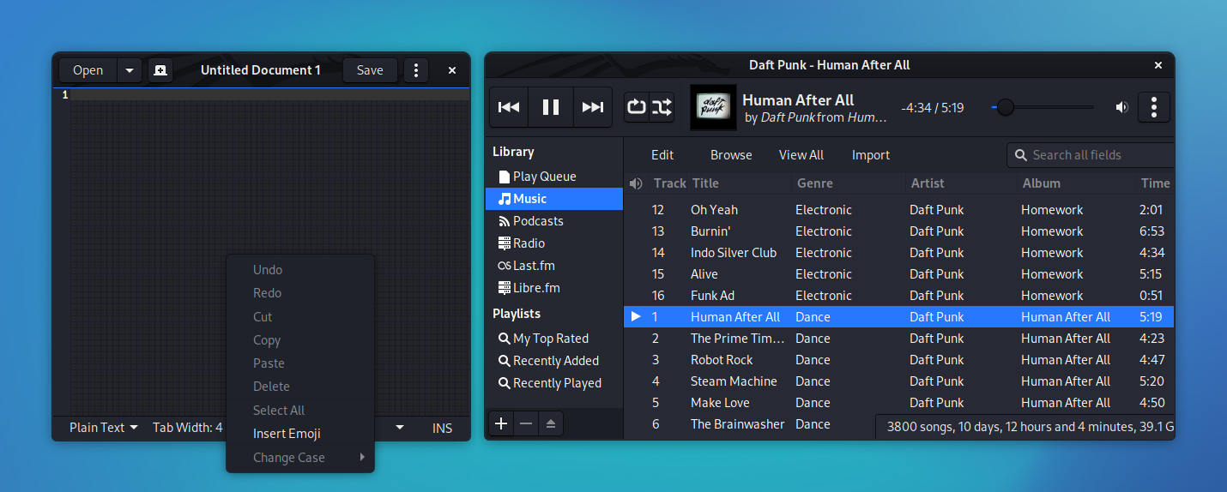
Task: Open Podcasts in the sidebar
Action: [x=554, y=221]
